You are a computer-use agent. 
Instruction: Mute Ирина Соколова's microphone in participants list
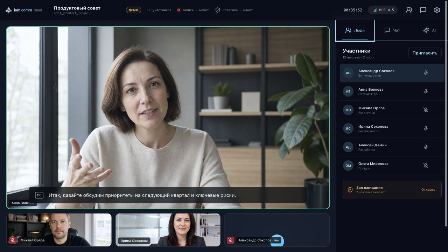(x=426, y=128)
